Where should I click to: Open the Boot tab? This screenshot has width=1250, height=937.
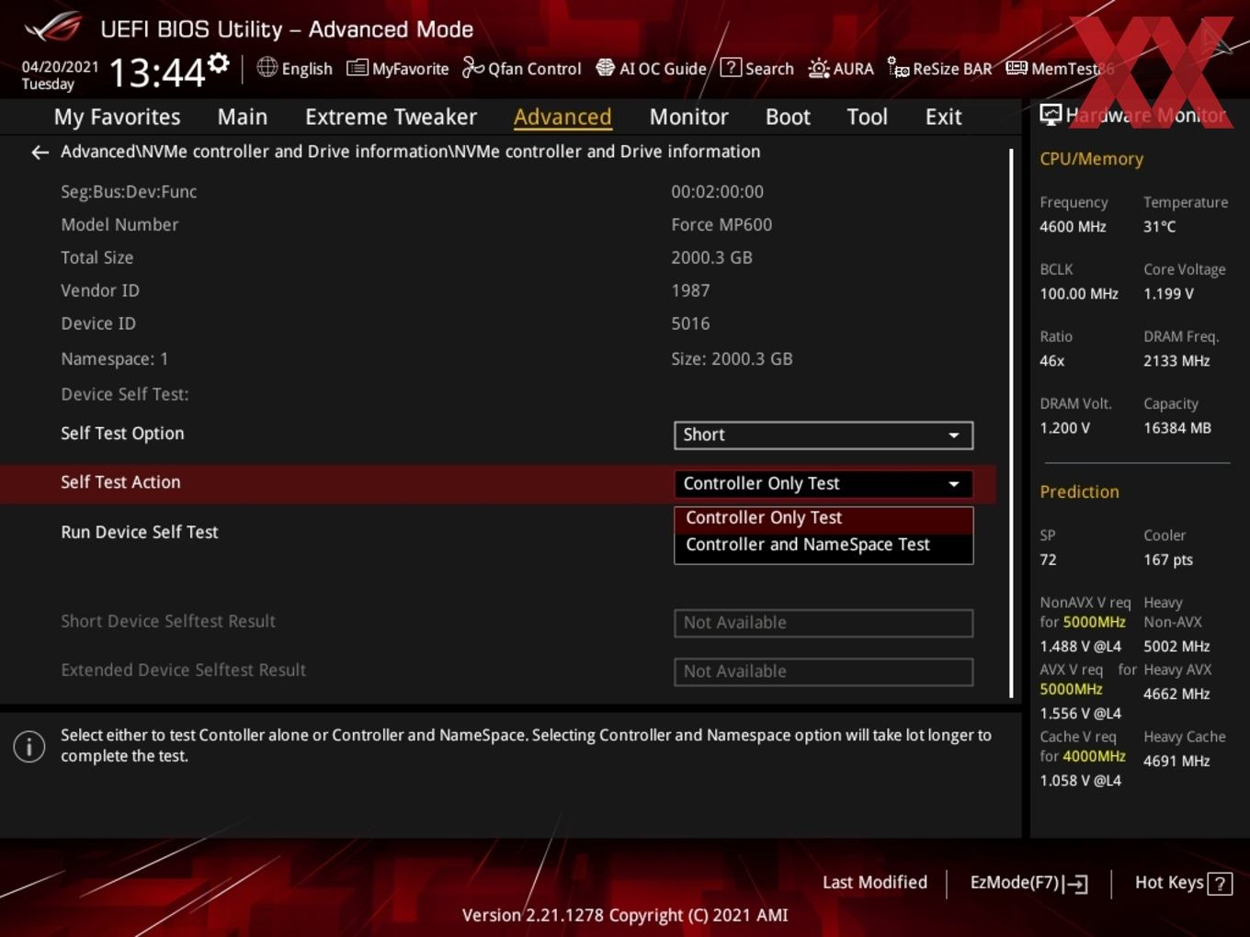click(x=788, y=117)
